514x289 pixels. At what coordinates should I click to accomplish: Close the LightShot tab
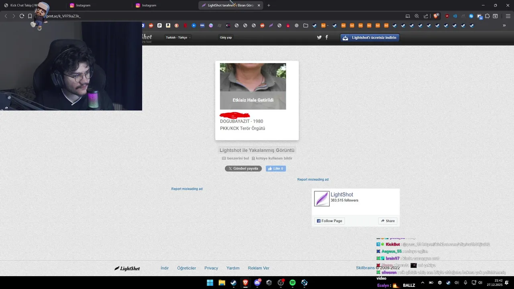tap(259, 5)
